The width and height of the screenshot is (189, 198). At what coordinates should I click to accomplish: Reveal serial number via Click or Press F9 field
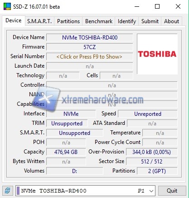90,57
